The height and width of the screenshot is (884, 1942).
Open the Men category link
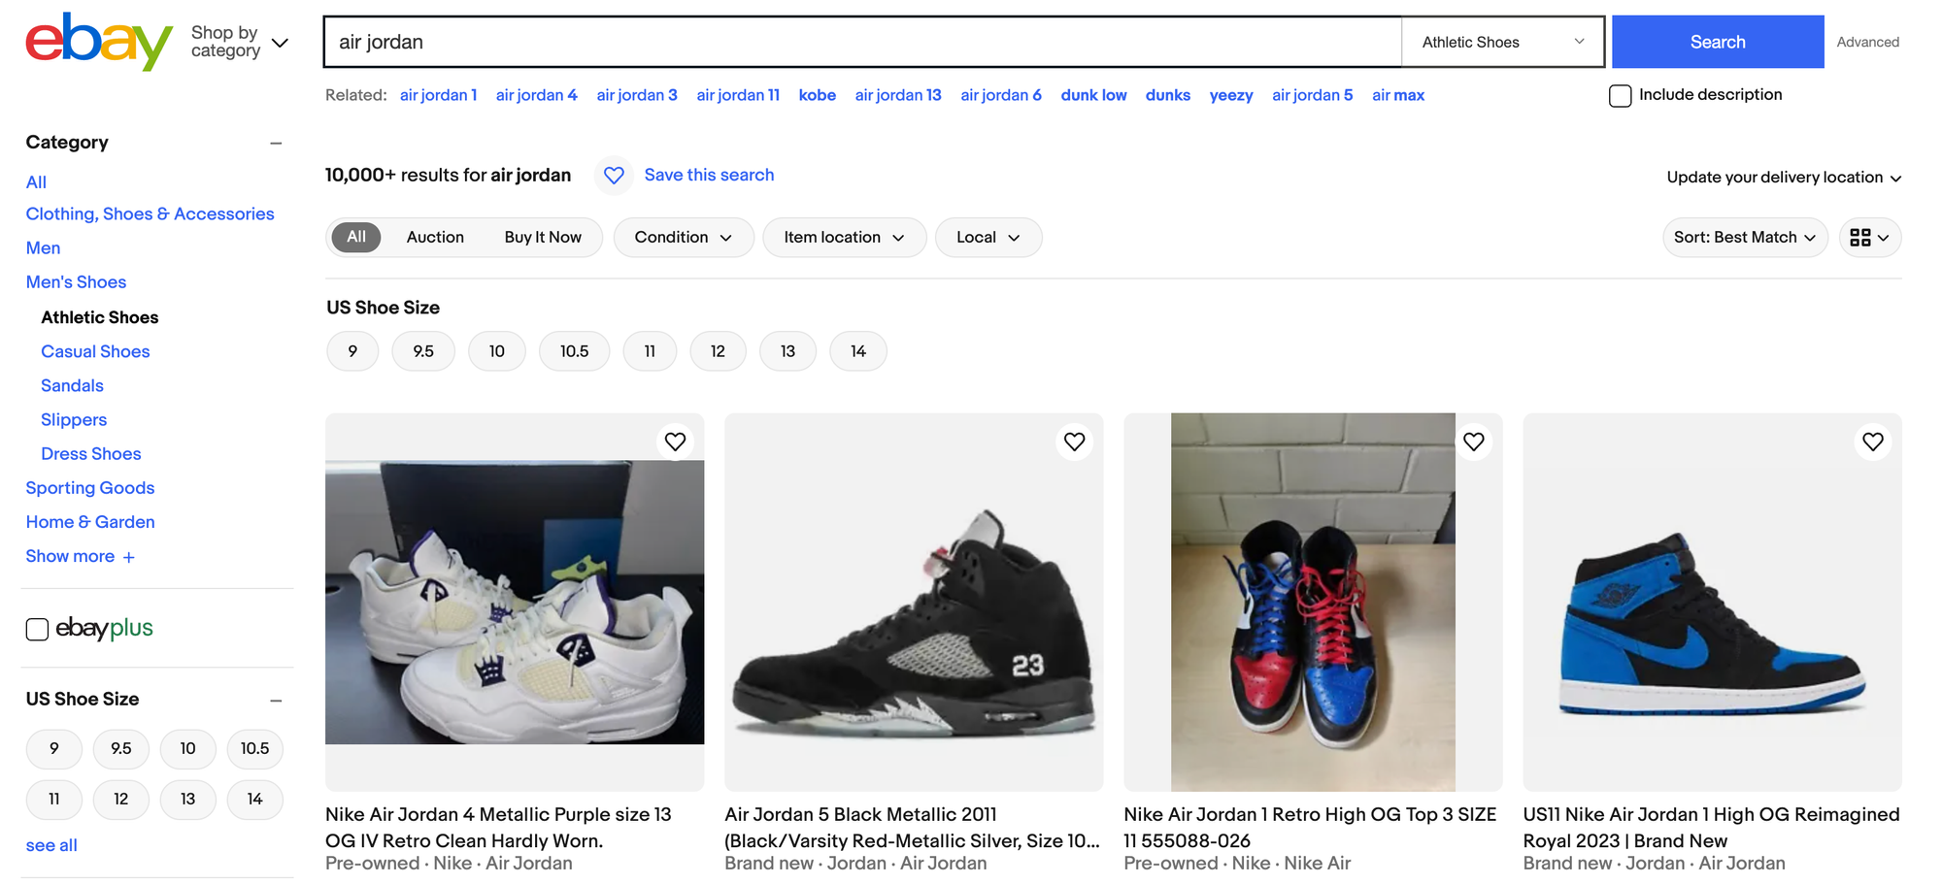click(x=43, y=248)
